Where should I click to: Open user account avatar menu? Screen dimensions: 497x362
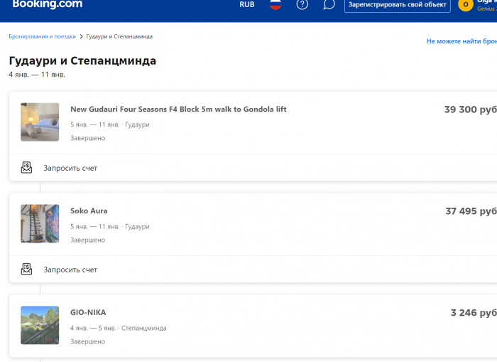pyautogui.click(x=466, y=5)
